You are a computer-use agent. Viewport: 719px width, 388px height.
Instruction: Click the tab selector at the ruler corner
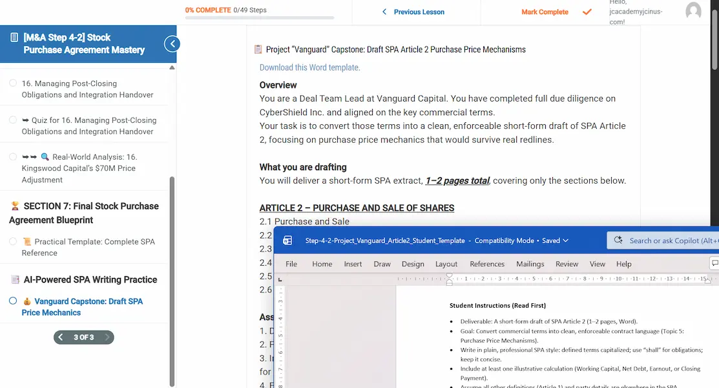280,279
